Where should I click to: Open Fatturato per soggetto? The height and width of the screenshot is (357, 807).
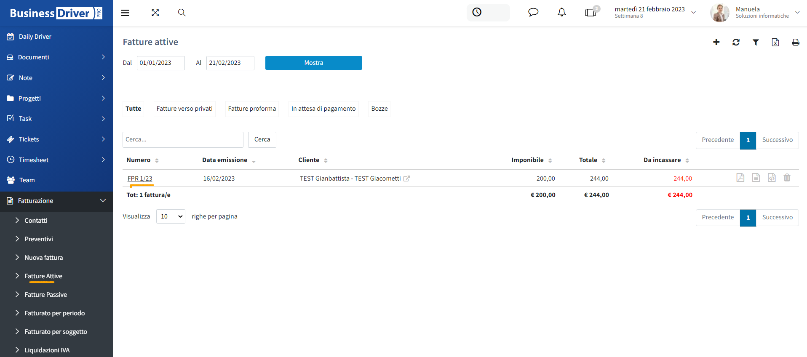56,332
